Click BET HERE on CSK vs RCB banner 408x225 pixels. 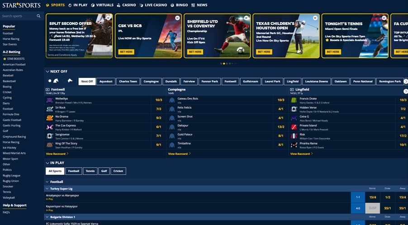coord(126,52)
